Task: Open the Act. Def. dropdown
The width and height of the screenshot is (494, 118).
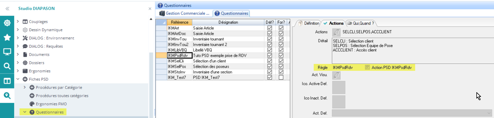Action: [x=489, y=113]
